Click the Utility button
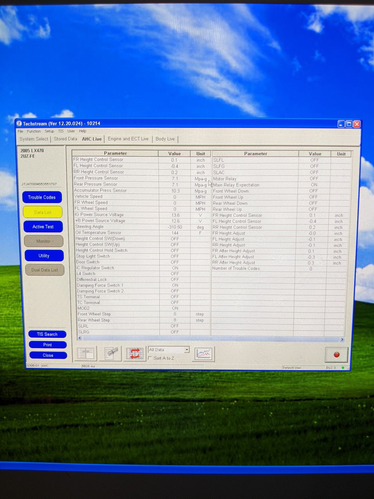The width and height of the screenshot is (374, 499). (44, 256)
